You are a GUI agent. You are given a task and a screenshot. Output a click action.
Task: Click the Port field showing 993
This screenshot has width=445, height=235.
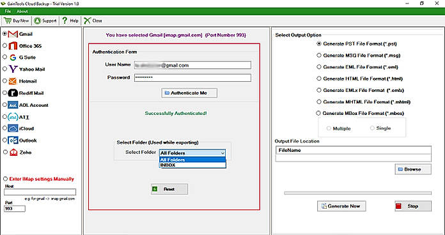tap(15, 209)
